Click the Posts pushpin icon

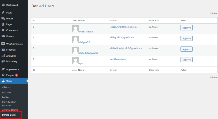tap(3, 13)
